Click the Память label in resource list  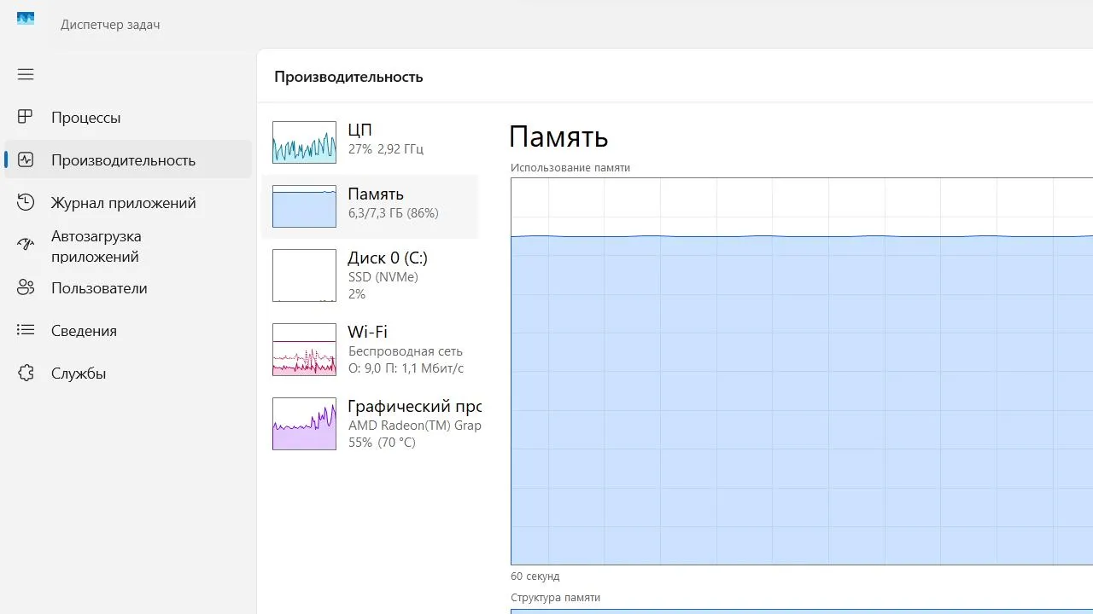pyautogui.click(x=376, y=194)
